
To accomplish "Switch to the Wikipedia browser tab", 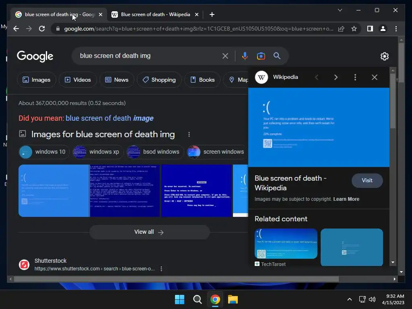I will (x=155, y=14).
